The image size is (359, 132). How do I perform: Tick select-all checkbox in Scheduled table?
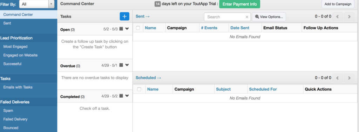point(139,89)
